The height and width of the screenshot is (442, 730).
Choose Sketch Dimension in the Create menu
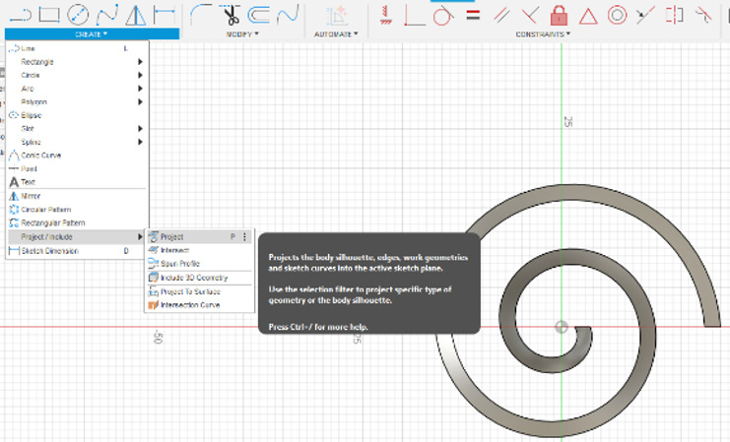pyautogui.click(x=77, y=251)
